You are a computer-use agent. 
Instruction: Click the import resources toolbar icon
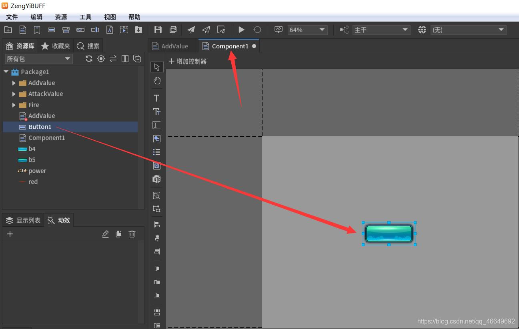click(x=138, y=30)
